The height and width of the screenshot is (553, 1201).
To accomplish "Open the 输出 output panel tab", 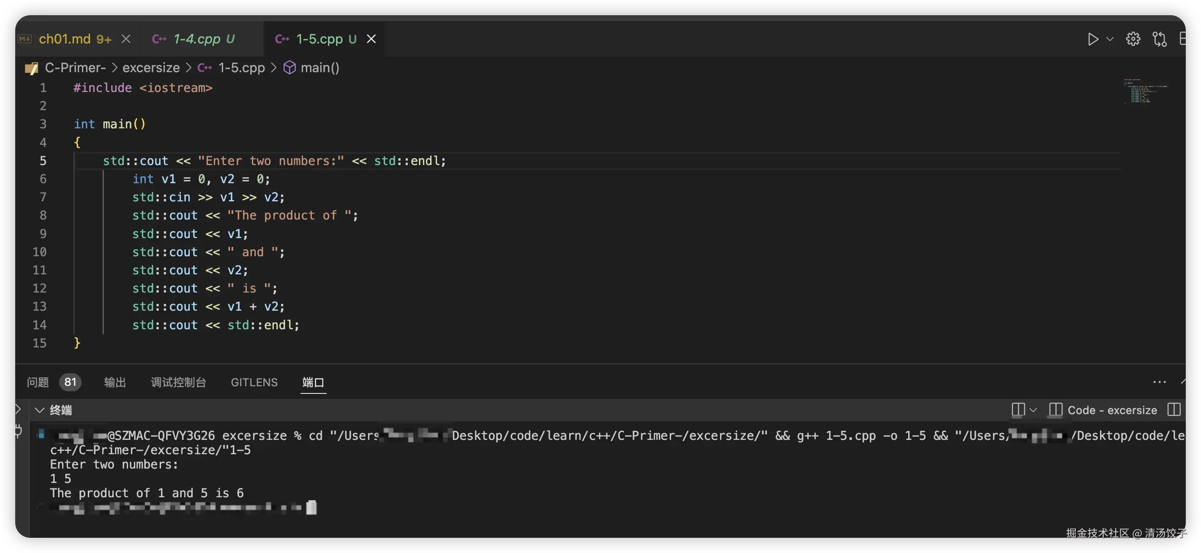I will (x=115, y=382).
